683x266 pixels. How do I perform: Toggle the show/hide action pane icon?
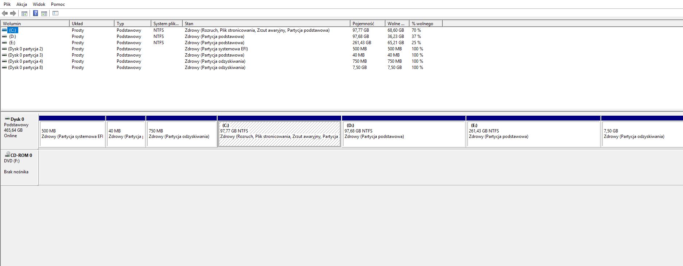pyautogui.click(x=44, y=14)
